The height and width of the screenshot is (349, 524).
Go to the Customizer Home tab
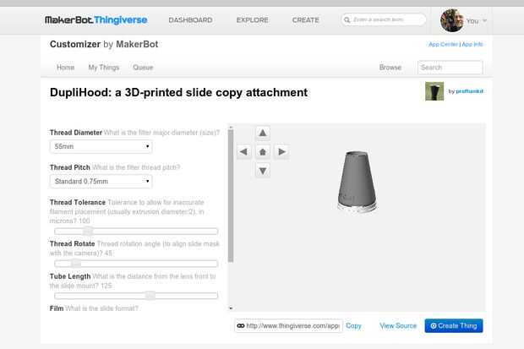pyautogui.click(x=66, y=68)
